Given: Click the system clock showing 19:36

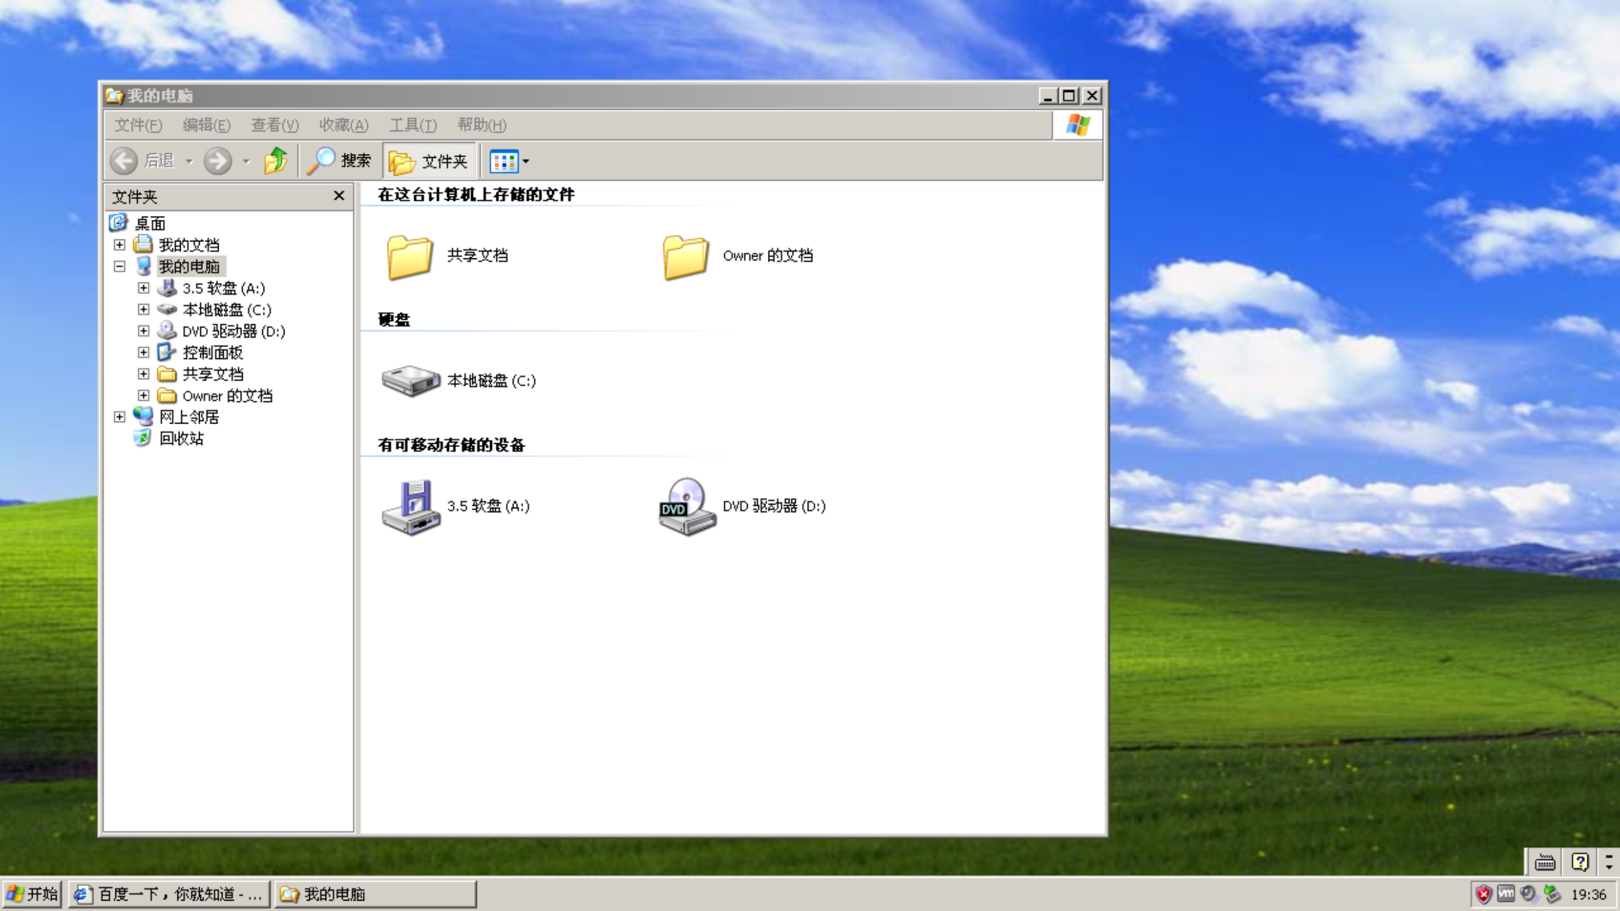Looking at the screenshot, I should tap(1589, 894).
